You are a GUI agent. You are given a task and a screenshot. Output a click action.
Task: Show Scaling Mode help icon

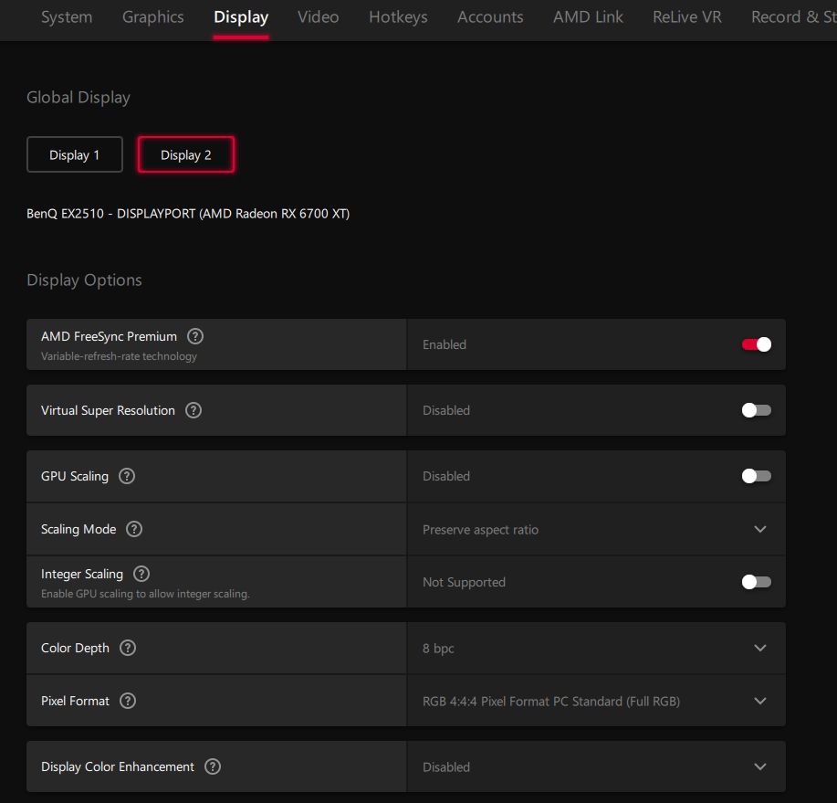point(134,529)
